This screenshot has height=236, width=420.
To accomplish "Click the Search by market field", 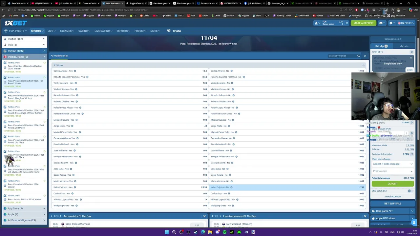I will (x=342, y=56).
